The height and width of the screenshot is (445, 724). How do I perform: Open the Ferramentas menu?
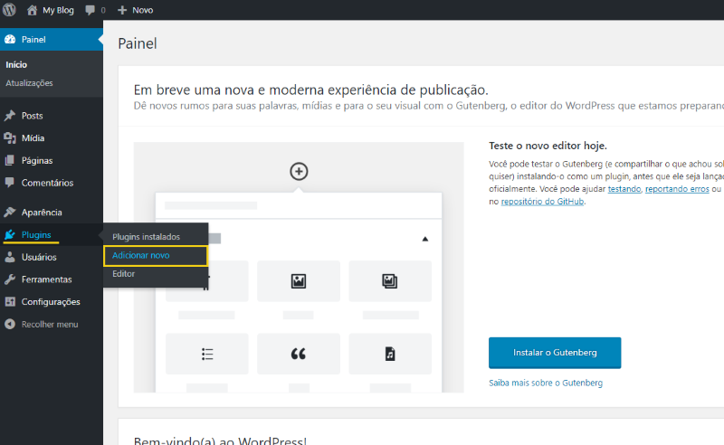[47, 279]
